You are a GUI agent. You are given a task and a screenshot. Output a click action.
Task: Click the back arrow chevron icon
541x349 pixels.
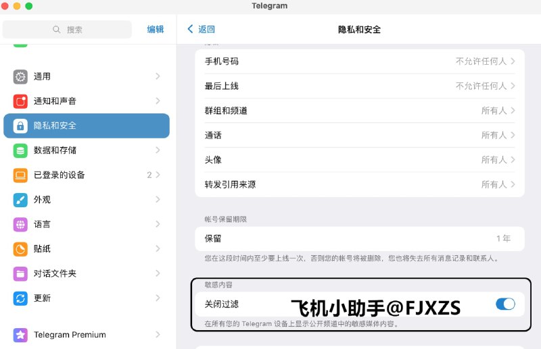[x=190, y=29]
